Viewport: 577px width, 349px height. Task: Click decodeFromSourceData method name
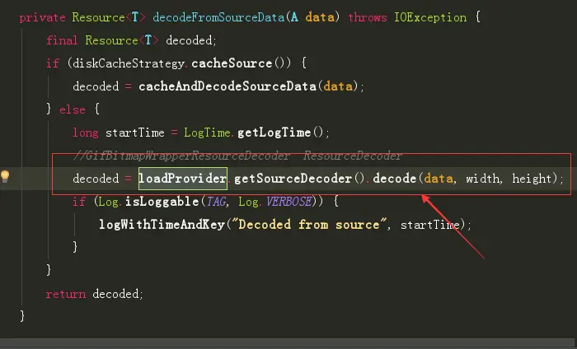[218, 17]
